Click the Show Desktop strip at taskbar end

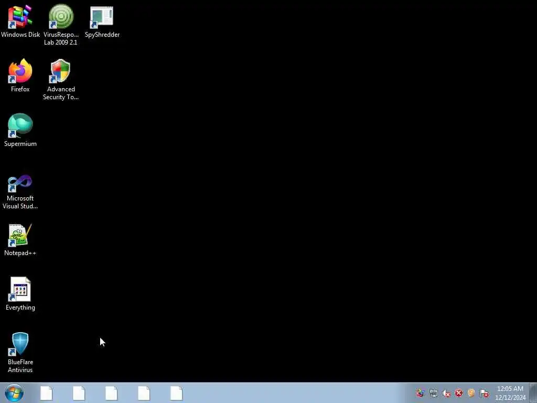pos(533,393)
